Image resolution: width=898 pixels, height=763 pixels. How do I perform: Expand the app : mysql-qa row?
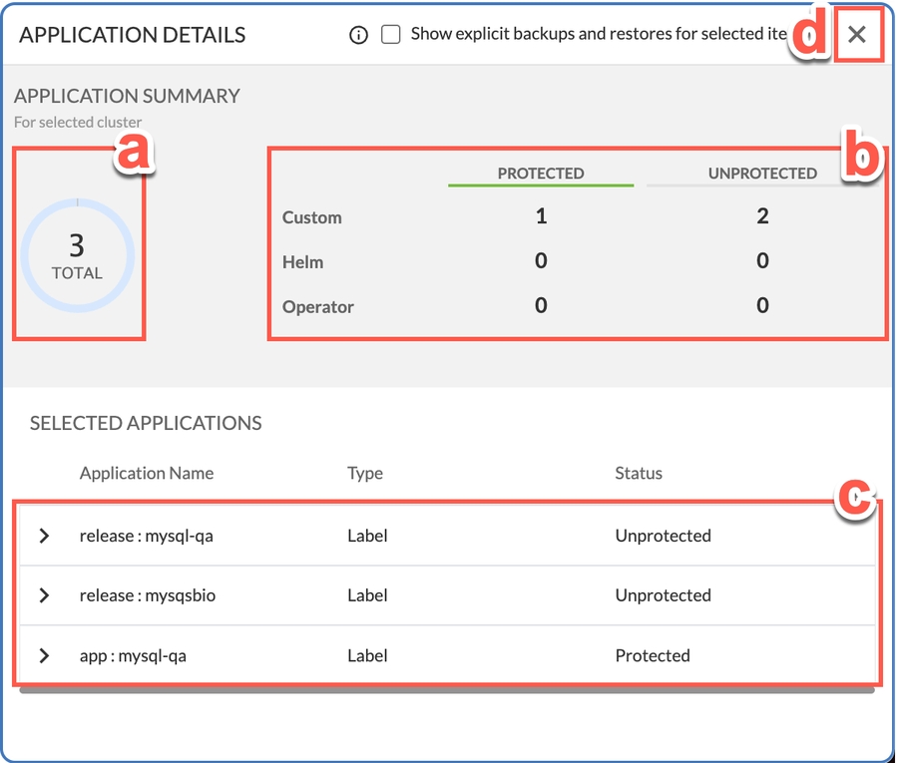pyautogui.click(x=44, y=655)
